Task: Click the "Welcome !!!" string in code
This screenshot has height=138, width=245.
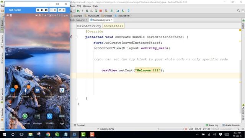Action: tap(148, 71)
